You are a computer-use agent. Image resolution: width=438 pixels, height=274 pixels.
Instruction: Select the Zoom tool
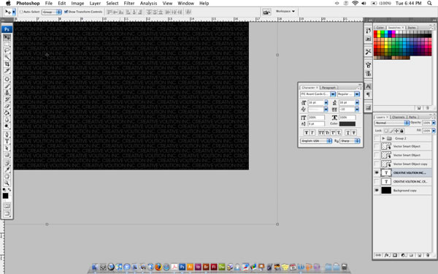point(7,183)
